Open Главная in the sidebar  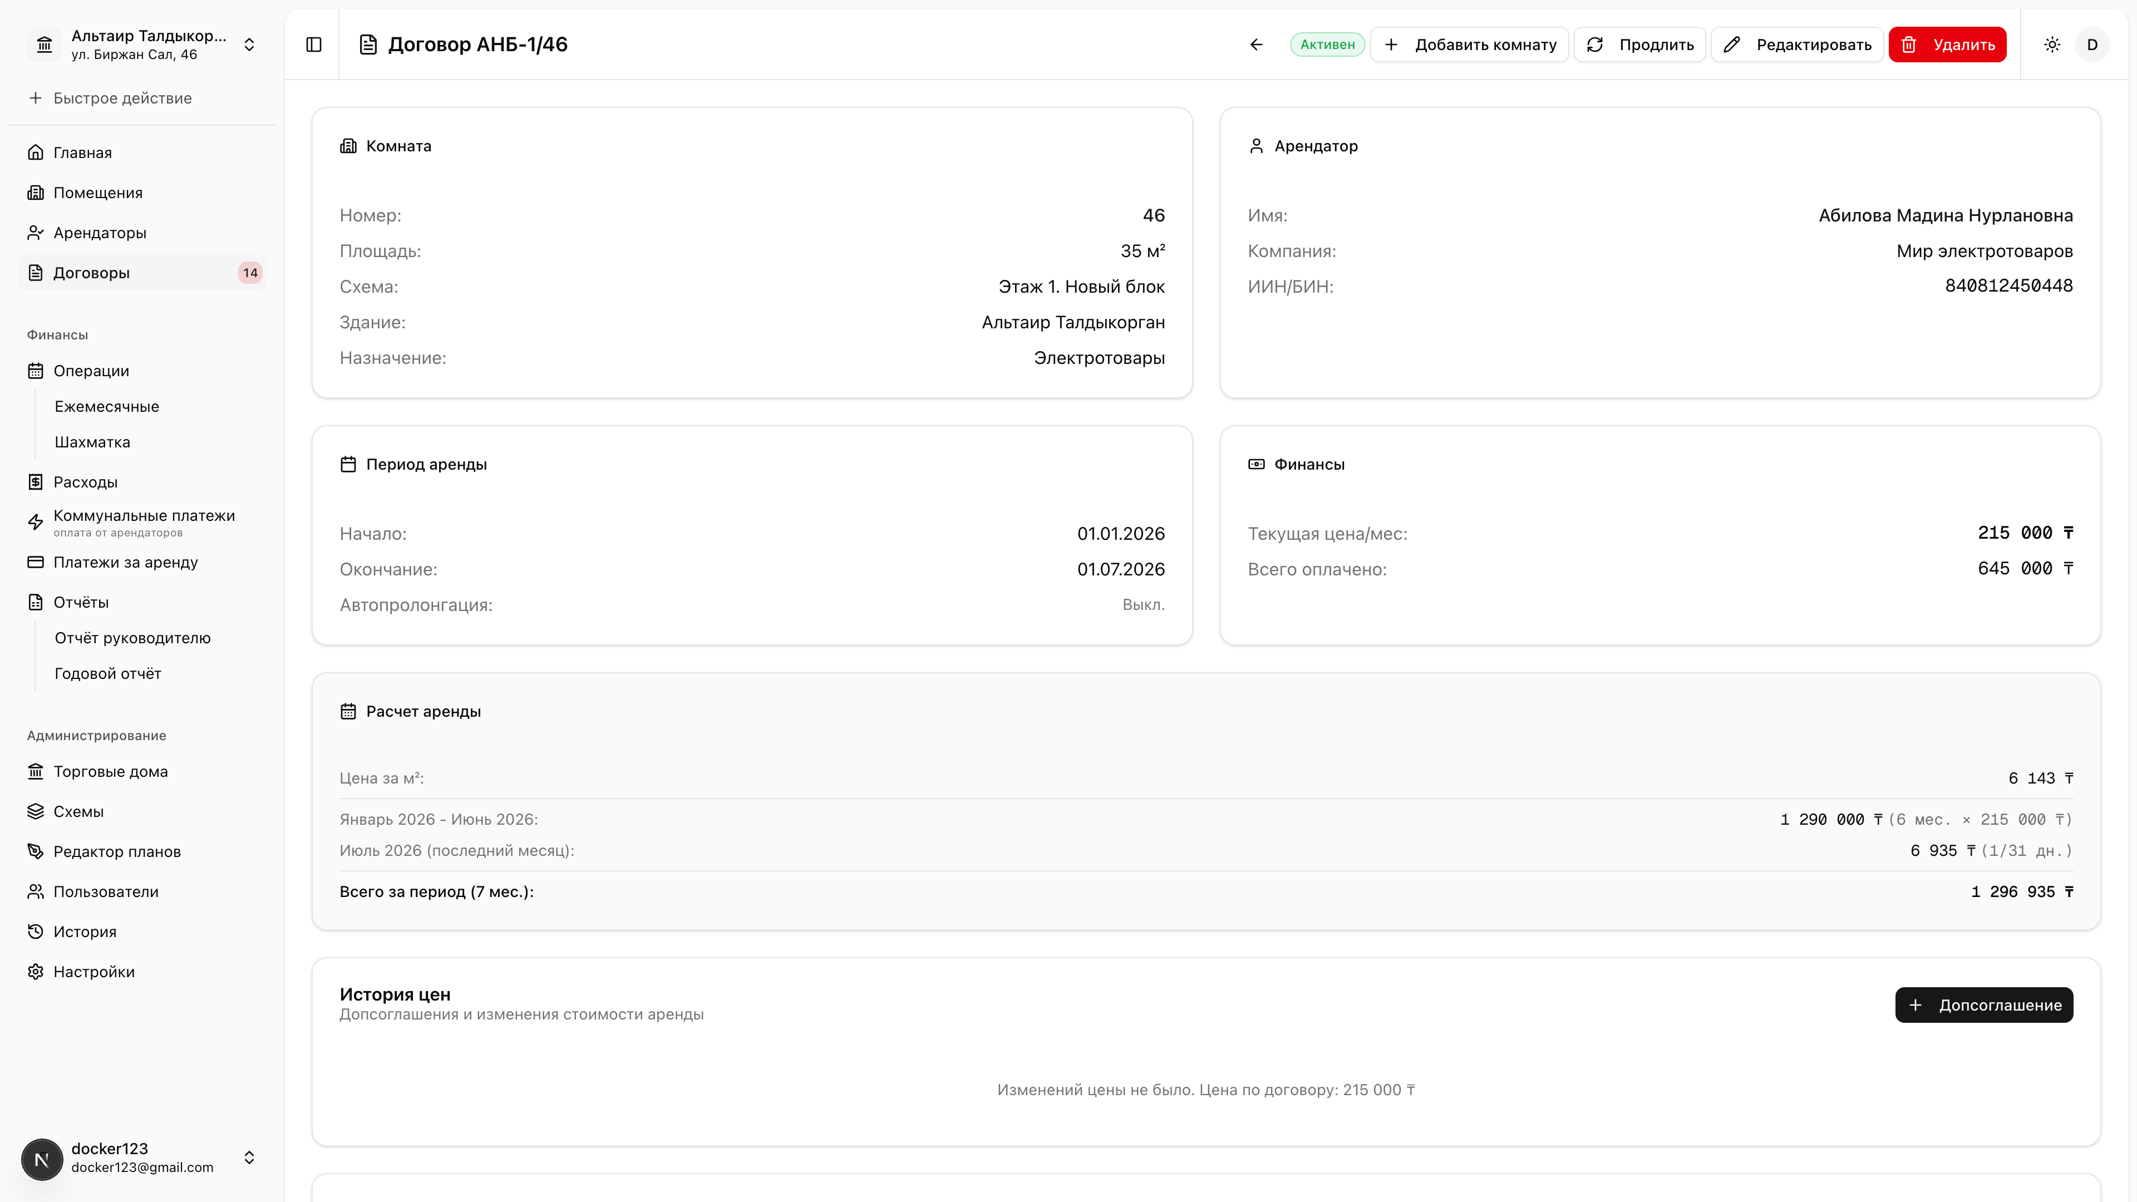click(142, 152)
